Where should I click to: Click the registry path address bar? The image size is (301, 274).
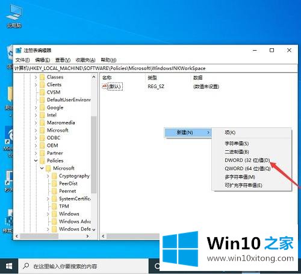155,68
